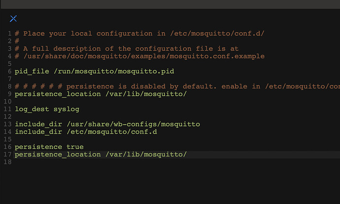Click line number 10 in gutter
340x204 pixels.
(7, 102)
